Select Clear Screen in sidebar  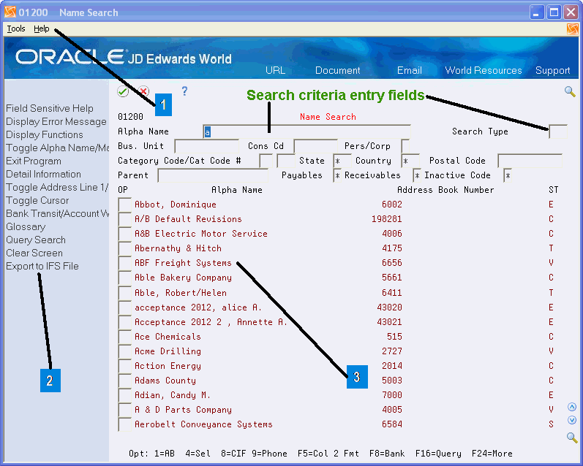34,253
